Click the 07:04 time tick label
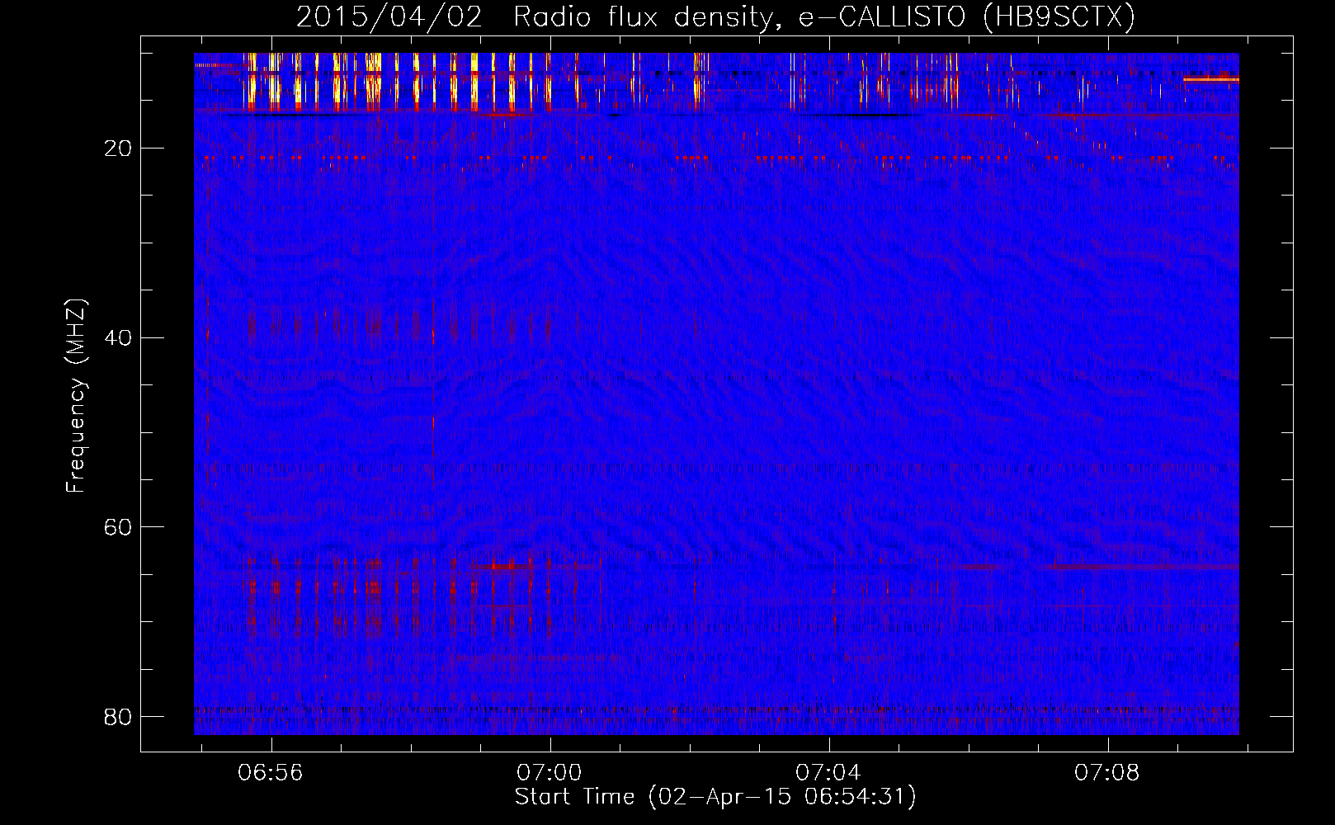 828,773
